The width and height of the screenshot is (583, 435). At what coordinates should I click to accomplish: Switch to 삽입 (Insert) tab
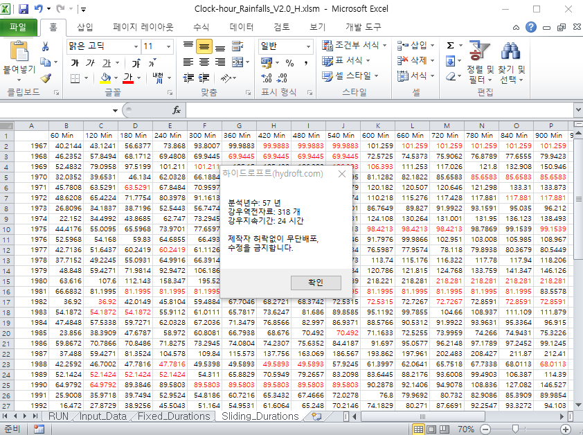84,27
